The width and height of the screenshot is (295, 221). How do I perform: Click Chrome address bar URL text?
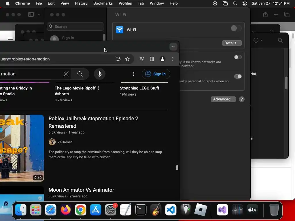point(24,59)
